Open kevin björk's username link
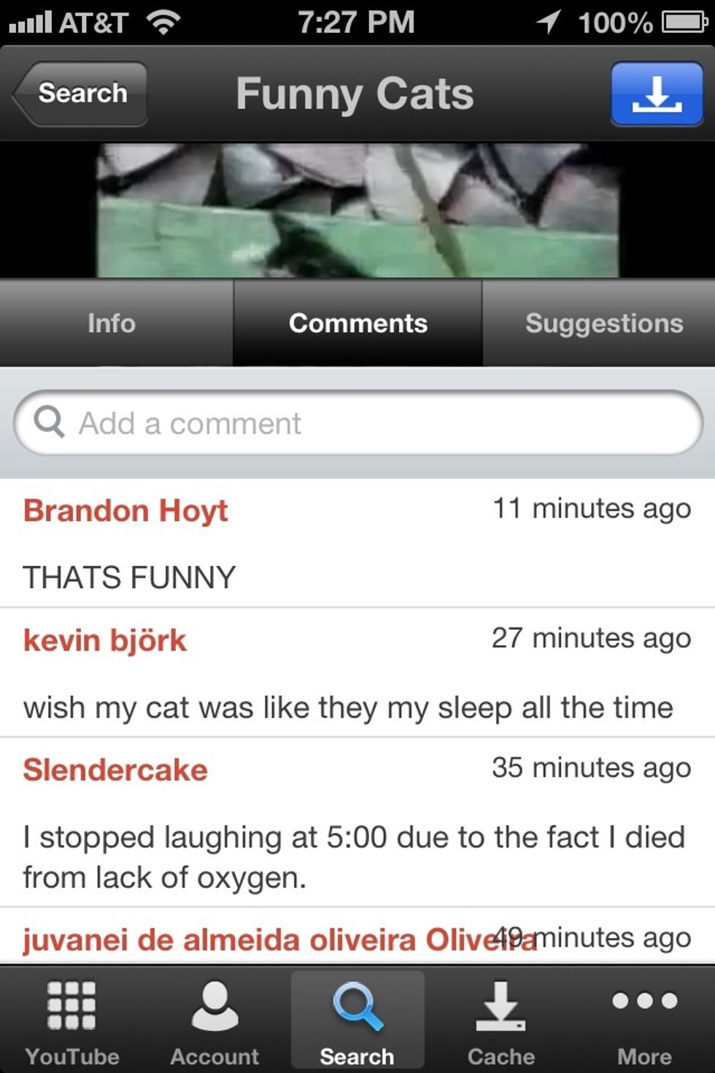 point(105,640)
